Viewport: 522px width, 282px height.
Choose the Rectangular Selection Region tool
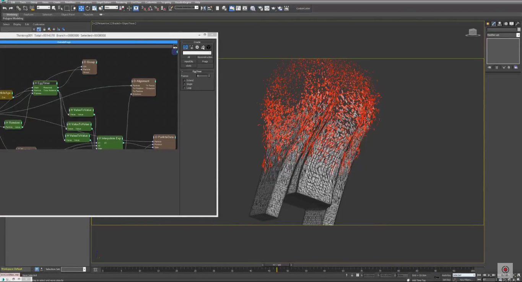[67, 8]
